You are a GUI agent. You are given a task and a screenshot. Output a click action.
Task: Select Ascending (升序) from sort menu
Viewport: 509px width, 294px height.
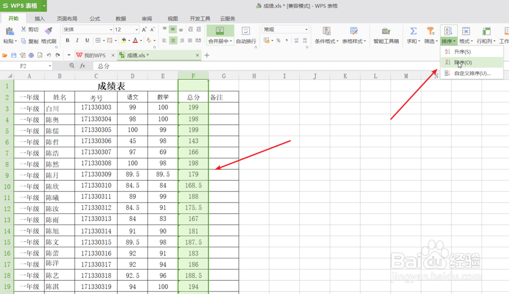point(472,51)
